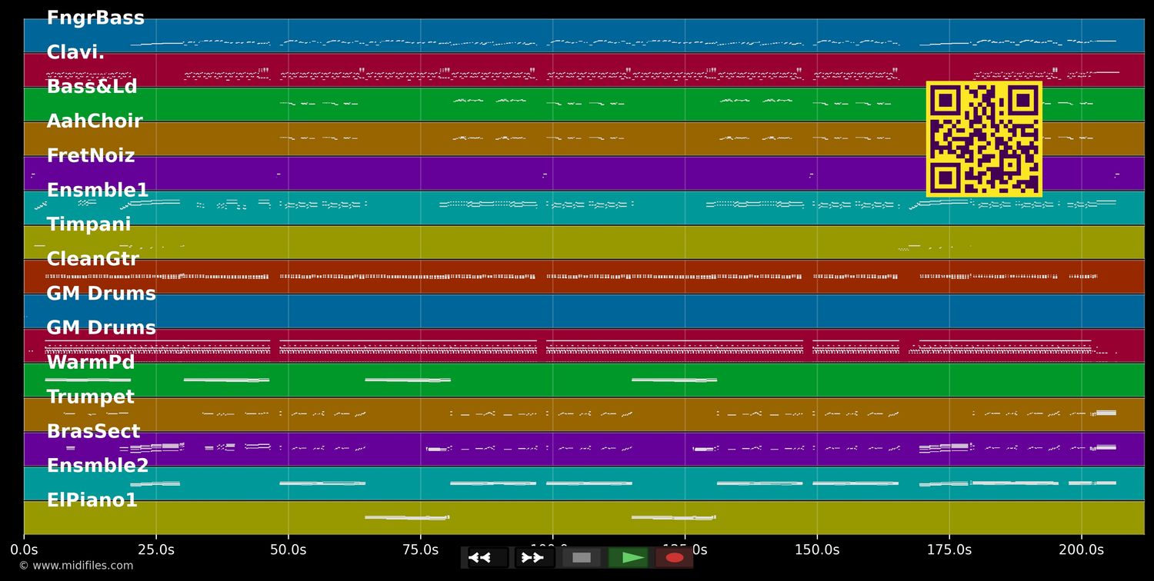Select the Ensmble1 track label
This screenshot has width=1154, height=581.
[98, 191]
